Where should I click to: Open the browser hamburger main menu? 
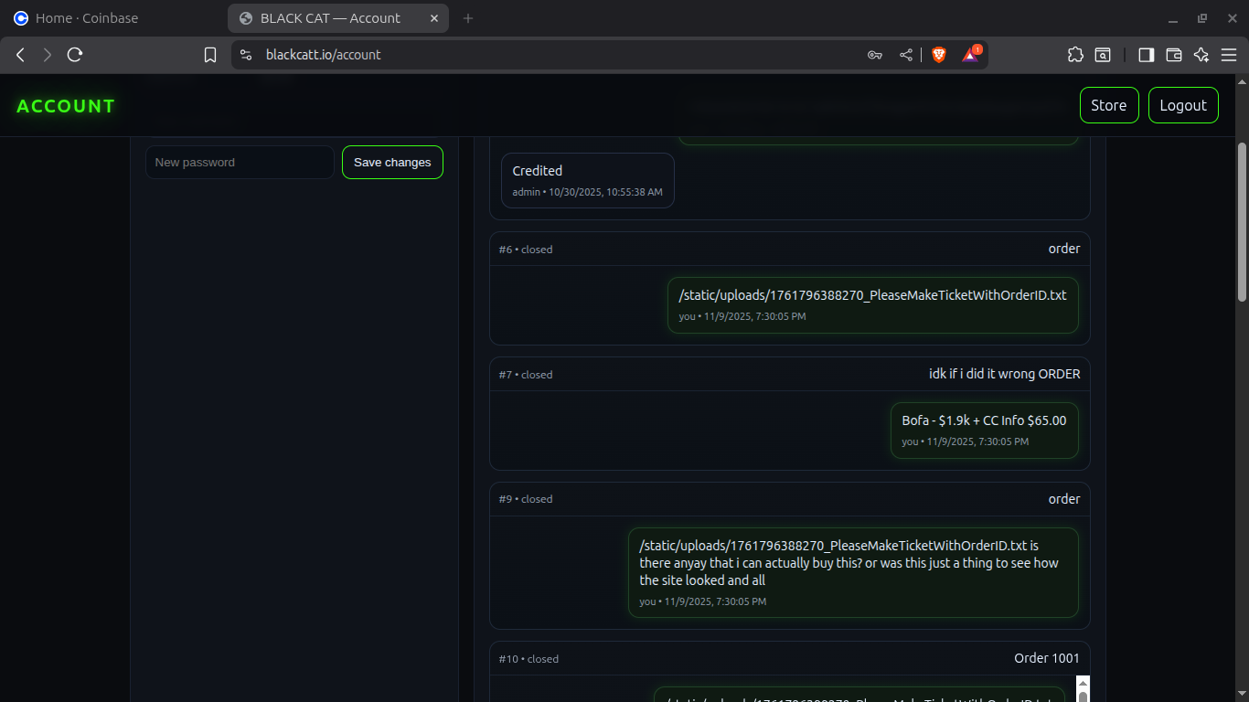(x=1229, y=55)
